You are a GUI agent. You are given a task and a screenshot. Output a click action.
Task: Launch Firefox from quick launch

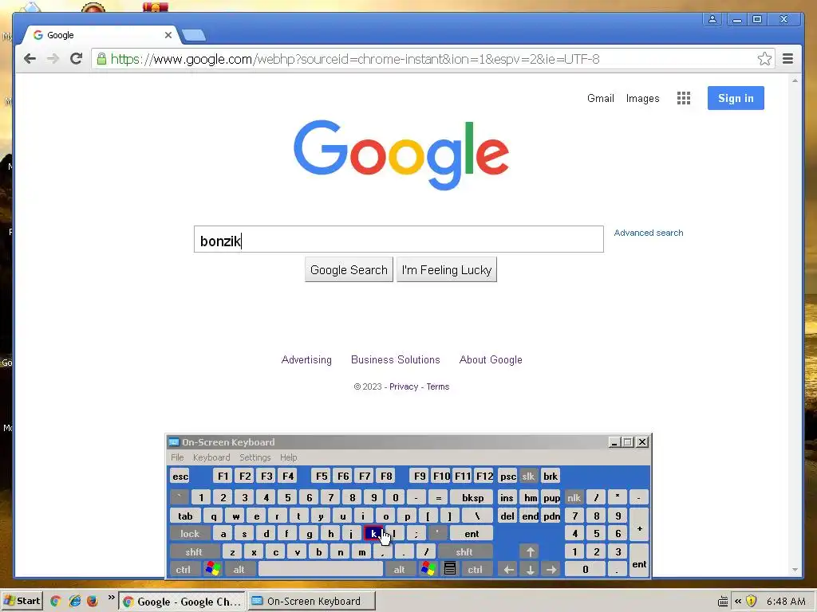[x=93, y=601]
